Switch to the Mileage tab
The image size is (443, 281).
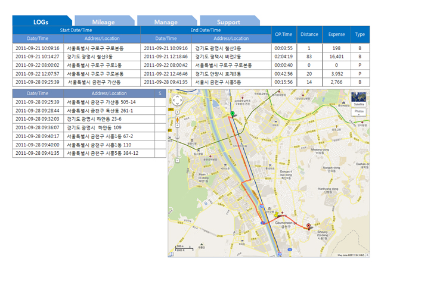[103, 22]
